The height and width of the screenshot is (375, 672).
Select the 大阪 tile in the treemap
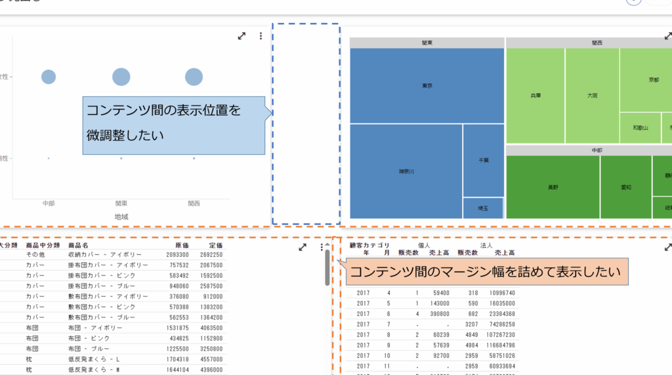[592, 95]
